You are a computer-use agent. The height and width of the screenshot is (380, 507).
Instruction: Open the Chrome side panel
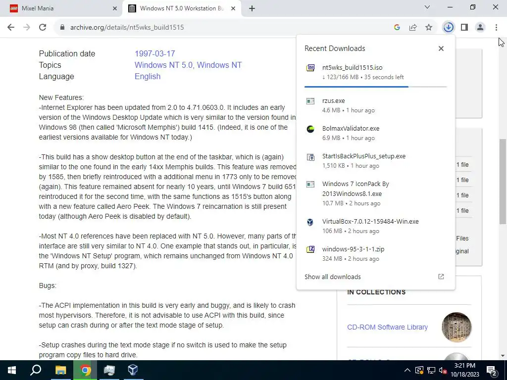pyautogui.click(x=464, y=27)
